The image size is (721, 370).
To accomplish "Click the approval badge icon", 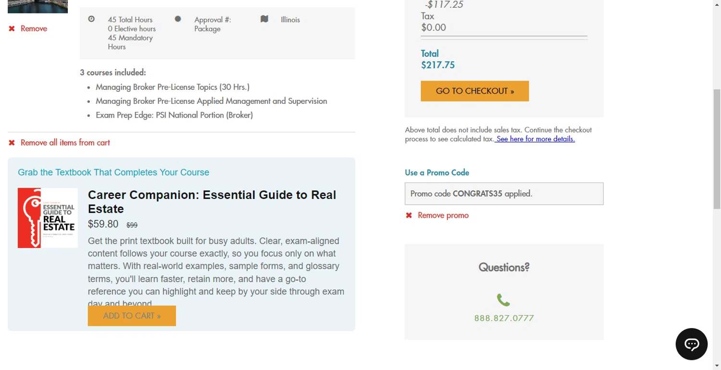I will [178, 19].
